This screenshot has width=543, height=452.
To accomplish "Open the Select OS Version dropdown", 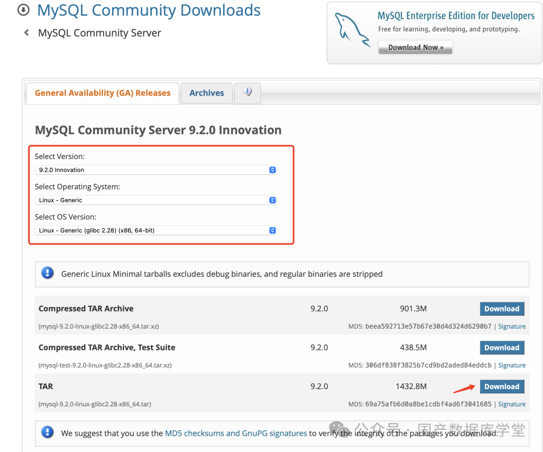I will click(x=155, y=230).
